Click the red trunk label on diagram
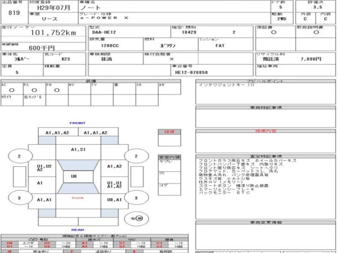 click(78, 198)
